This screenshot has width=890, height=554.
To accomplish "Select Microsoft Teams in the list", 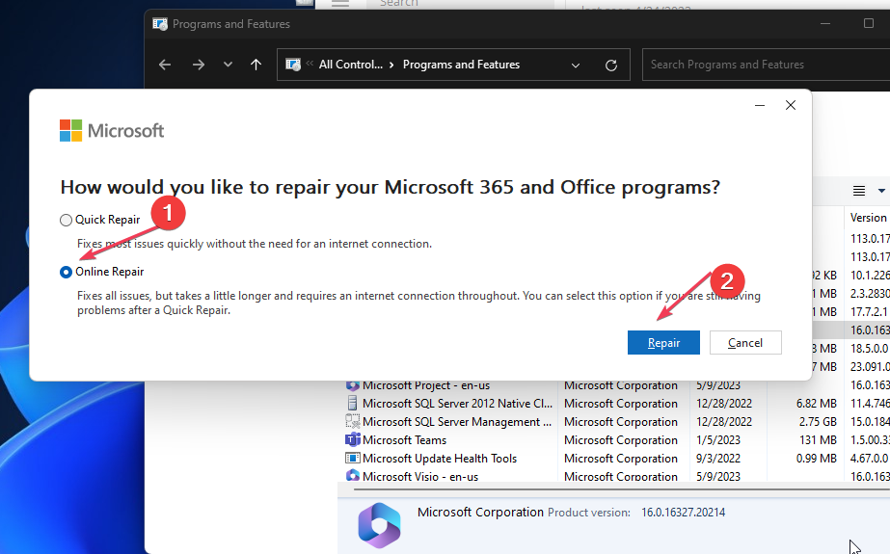I will (404, 440).
